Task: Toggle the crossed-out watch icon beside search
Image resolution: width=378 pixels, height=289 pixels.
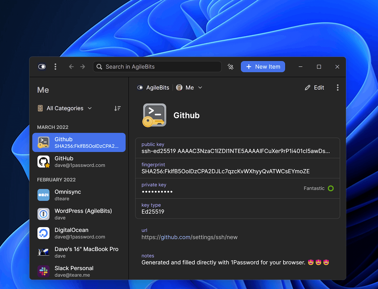Action: click(x=230, y=66)
